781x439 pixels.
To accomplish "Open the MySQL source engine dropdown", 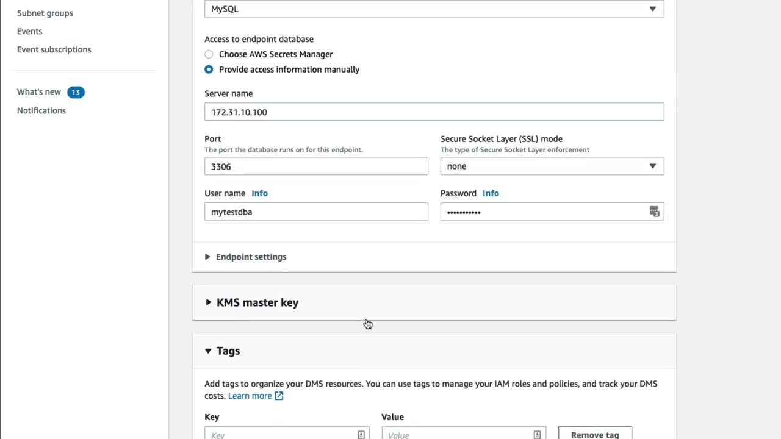I will click(434, 9).
